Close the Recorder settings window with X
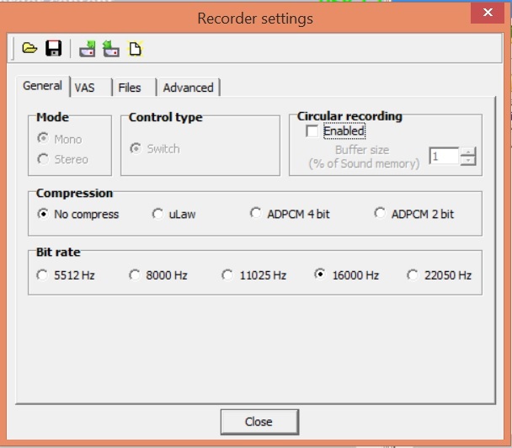 point(488,13)
